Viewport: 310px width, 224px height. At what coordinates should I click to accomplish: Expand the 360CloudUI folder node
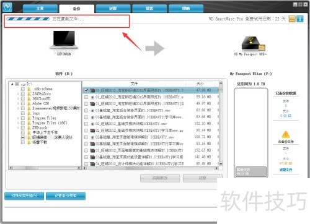pyautogui.click(x=18, y=98)
